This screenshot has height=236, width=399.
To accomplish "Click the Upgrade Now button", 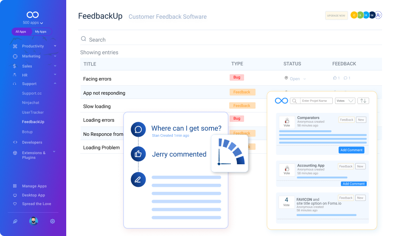I will 336,16.
